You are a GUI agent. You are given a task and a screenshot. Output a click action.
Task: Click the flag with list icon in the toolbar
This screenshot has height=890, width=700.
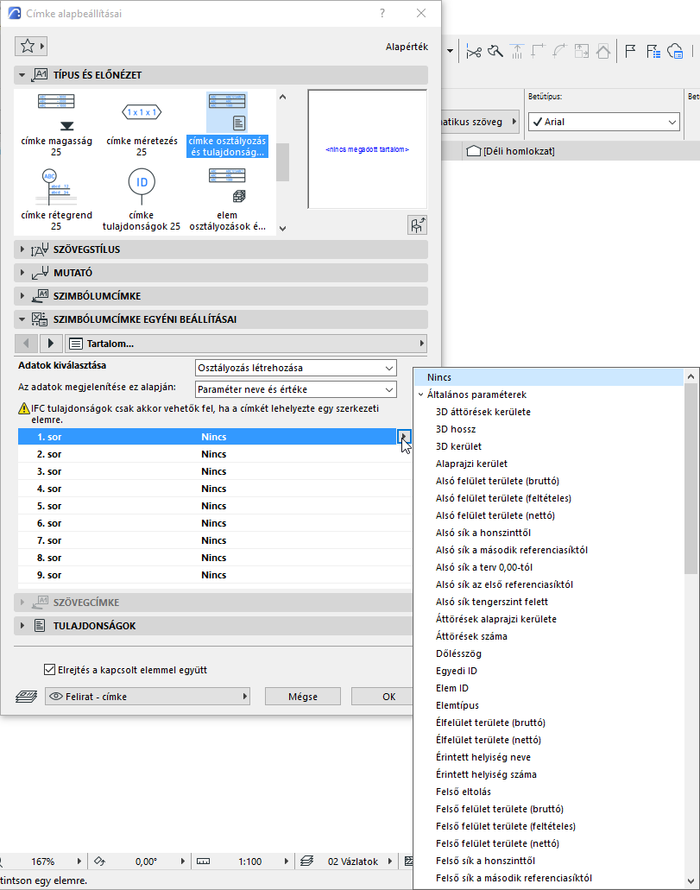653,51
